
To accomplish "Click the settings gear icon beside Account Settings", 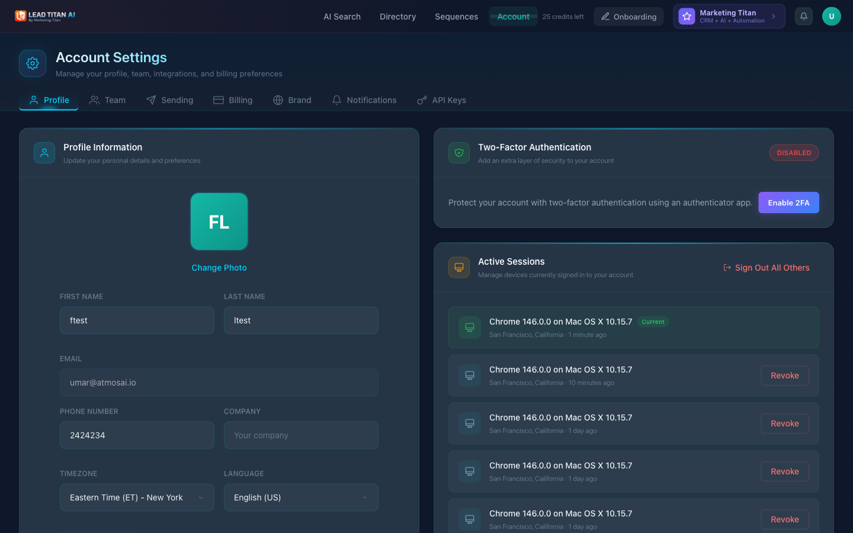I will click(32, 63).
